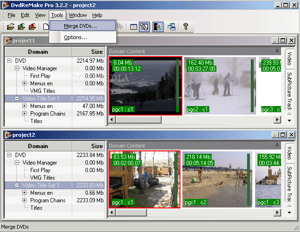Toggle the cascaded boxes tree view icon
Image resolution: width=300 pixels, height=232 pixels.
coord(144,27)
